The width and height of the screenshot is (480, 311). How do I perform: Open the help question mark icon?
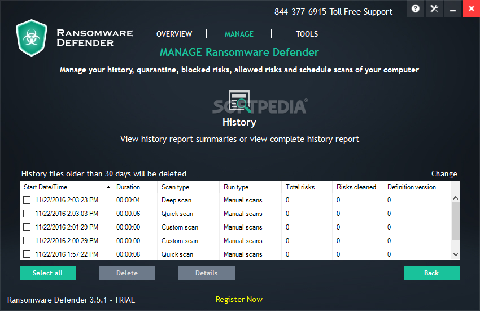pos(416,8)
